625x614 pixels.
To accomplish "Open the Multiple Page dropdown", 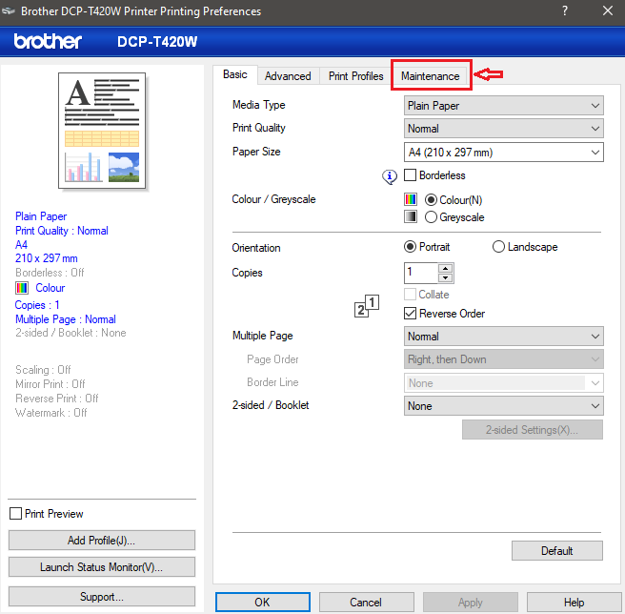I will (x=503, y=337).
